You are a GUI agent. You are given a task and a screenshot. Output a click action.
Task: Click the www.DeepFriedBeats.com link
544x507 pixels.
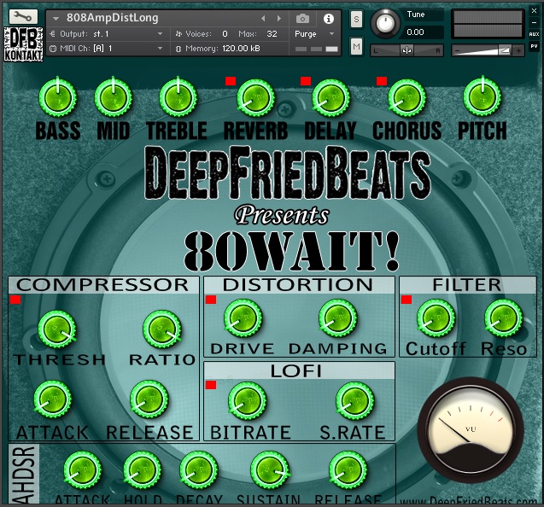pyautogui.click(x=469, y=500)
